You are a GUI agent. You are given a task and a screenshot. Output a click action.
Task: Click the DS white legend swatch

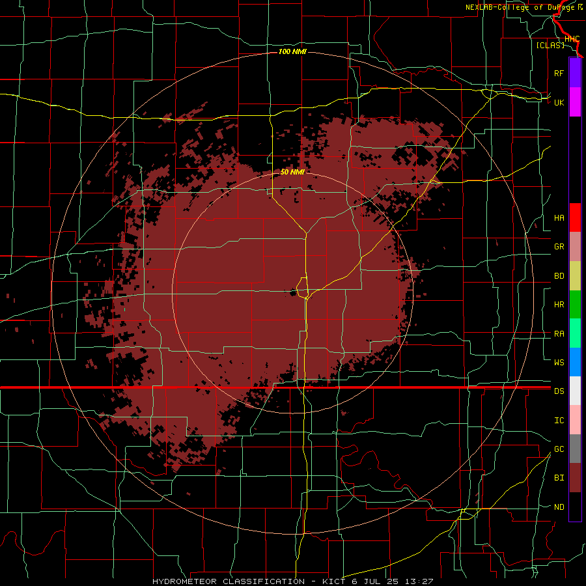pos(575,391)
